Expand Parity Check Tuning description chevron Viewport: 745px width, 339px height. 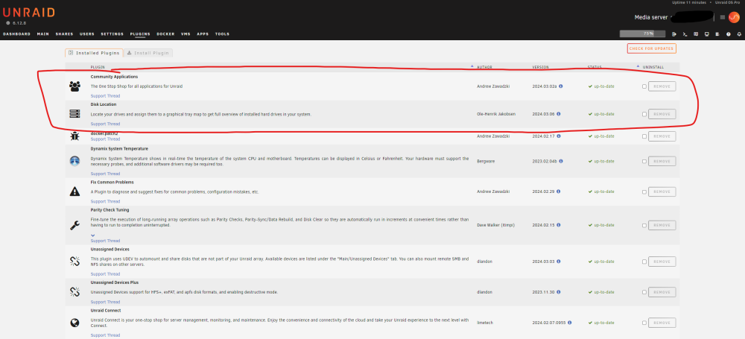(92, 235)
